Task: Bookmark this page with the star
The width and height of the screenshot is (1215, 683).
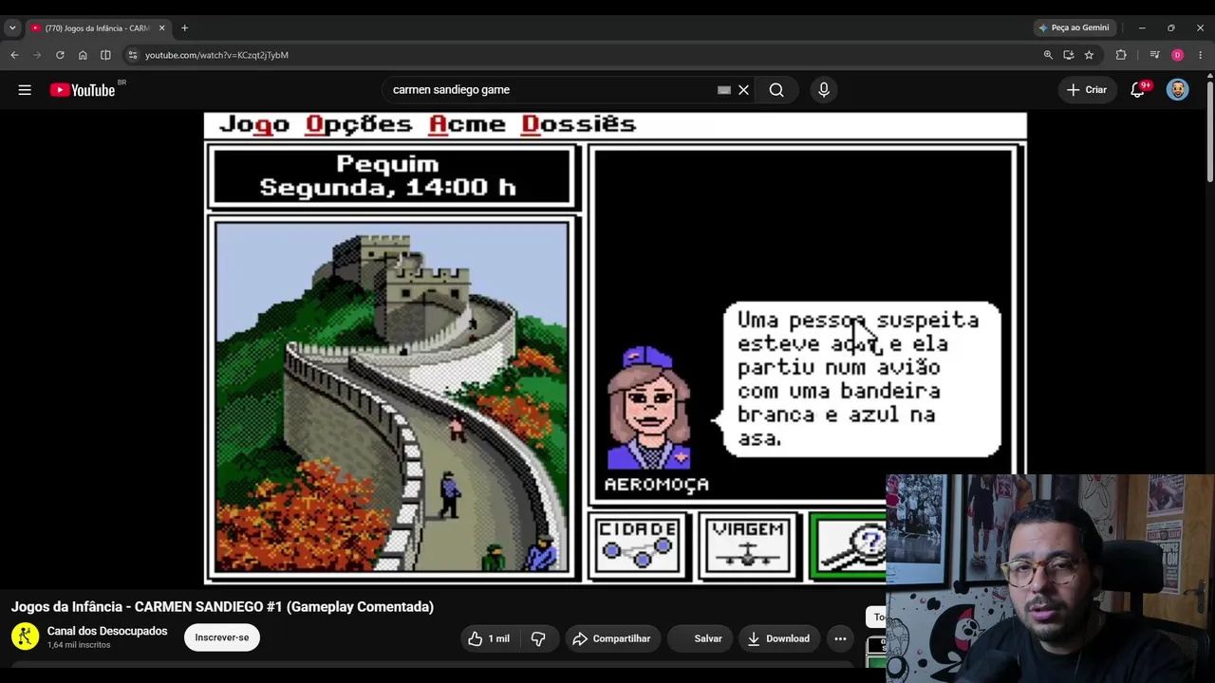Action: (x=1089, y=55)
